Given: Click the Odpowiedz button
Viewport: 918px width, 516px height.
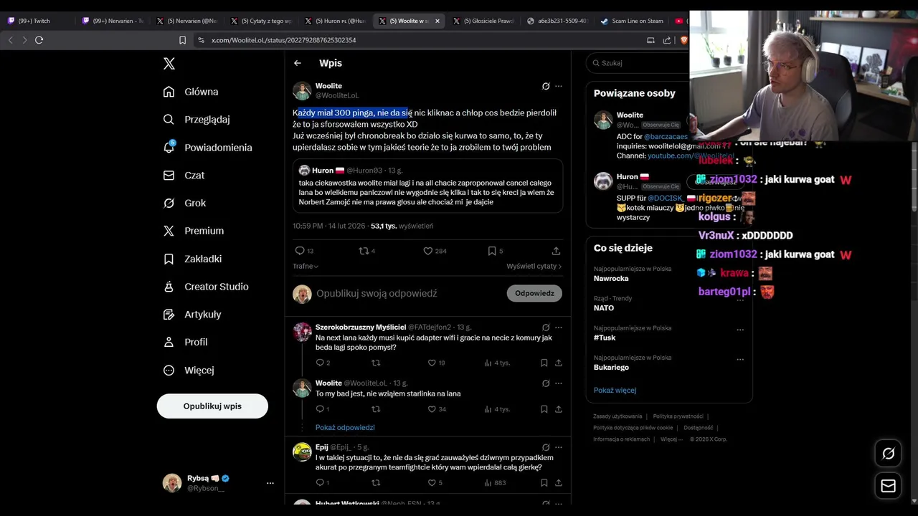Looking at the screenshot, I should pyautogui.click(x=534, y=293).
